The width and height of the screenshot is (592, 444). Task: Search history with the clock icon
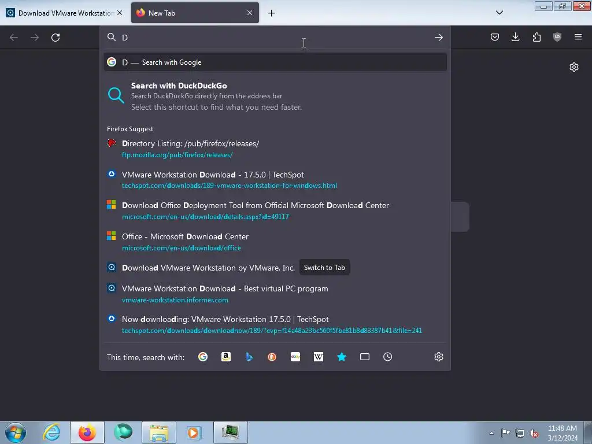coord(388,357)
